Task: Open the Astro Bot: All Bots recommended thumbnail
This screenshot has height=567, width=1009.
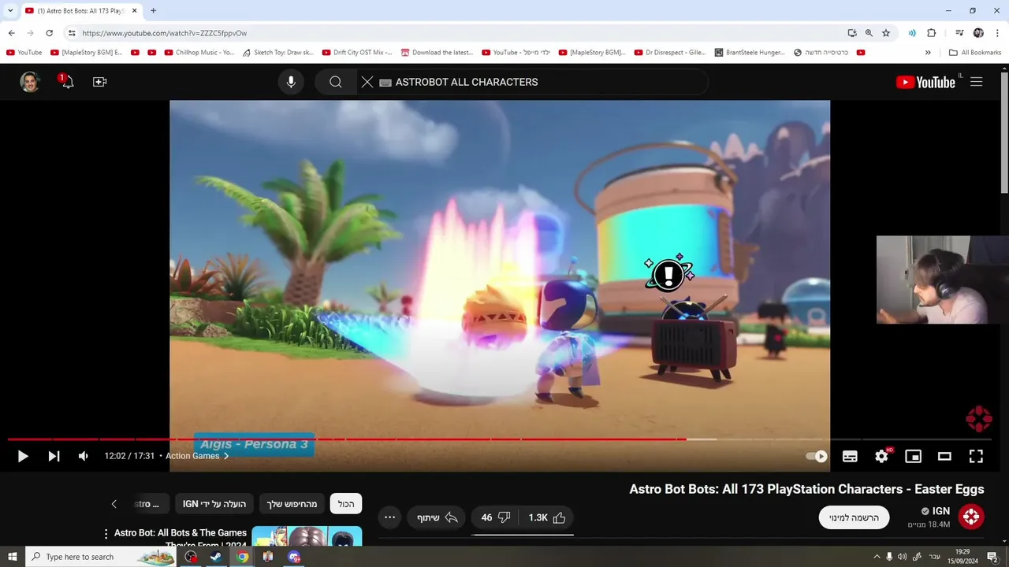Action: click(307, 536)
